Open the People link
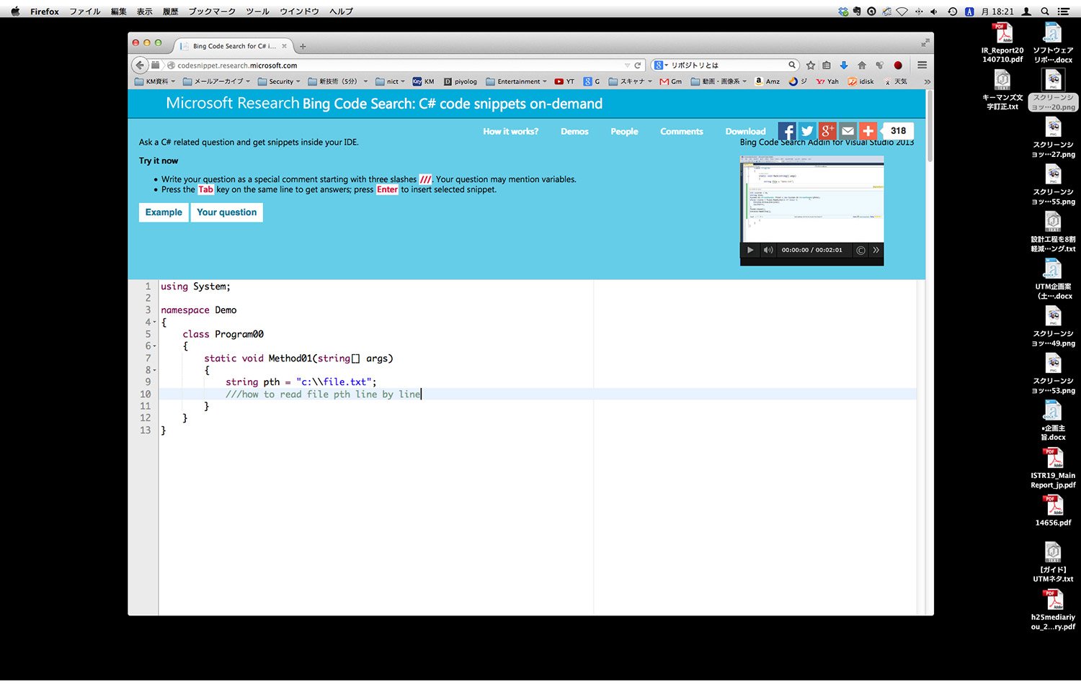 (x=624, y=132)
